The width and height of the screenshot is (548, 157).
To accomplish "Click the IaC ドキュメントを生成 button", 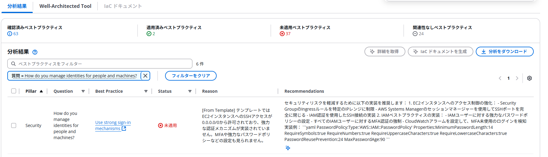I will [x=440, y=52].
